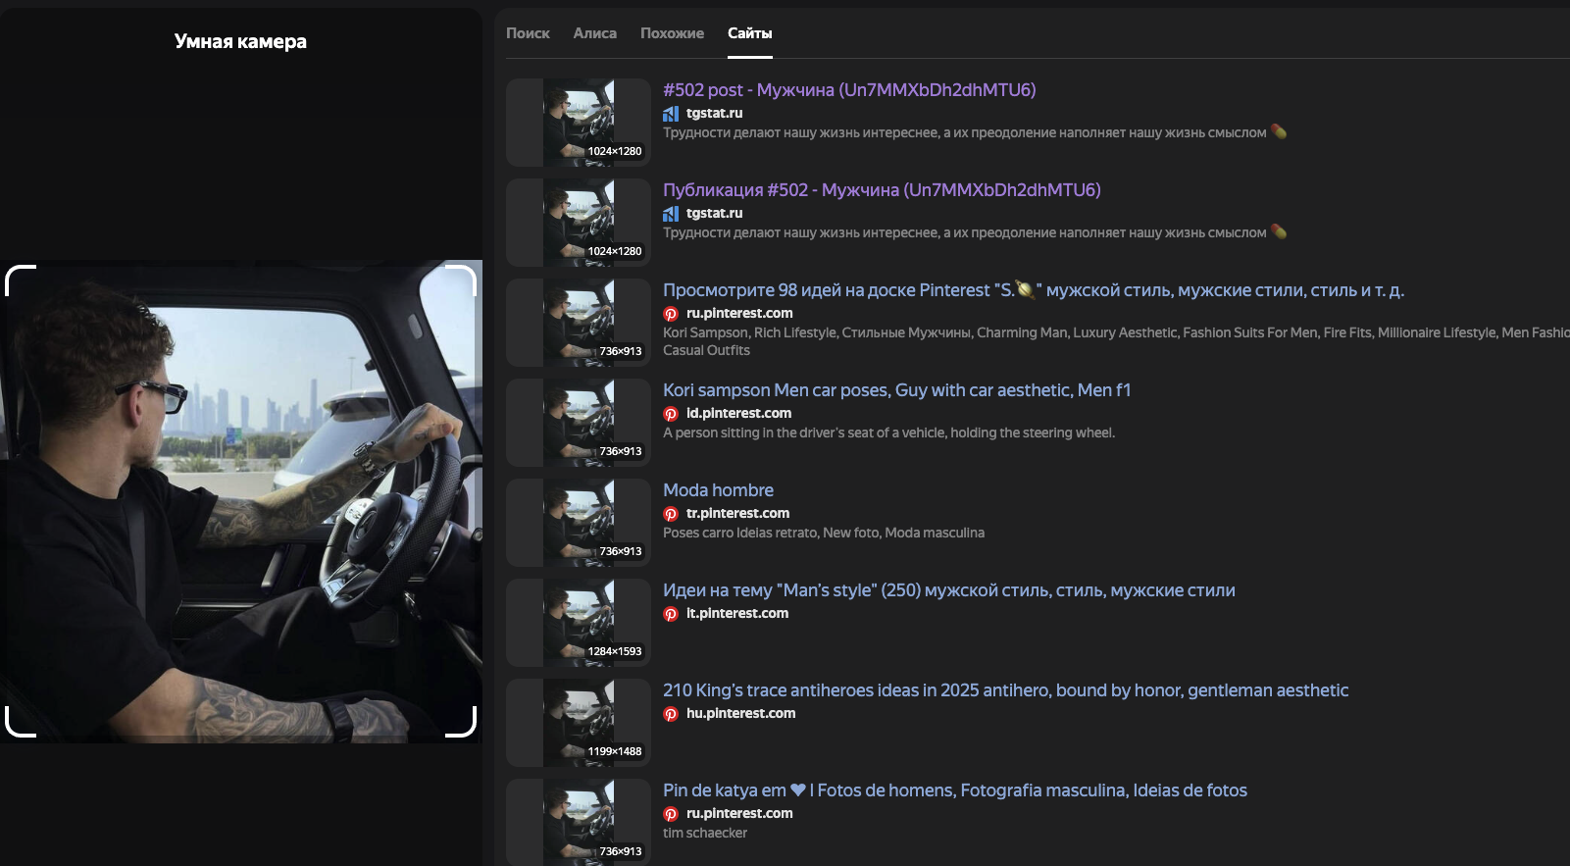Open 'Публикация #502 - Мужчина' result
Image resolution: width=1570 pixels, height=866 pixels.
tap(882, 190)
